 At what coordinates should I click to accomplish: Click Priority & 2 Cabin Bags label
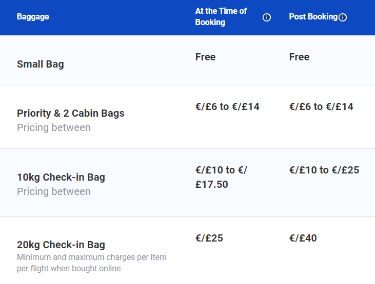pyautogui.click(x=71, y=113)
